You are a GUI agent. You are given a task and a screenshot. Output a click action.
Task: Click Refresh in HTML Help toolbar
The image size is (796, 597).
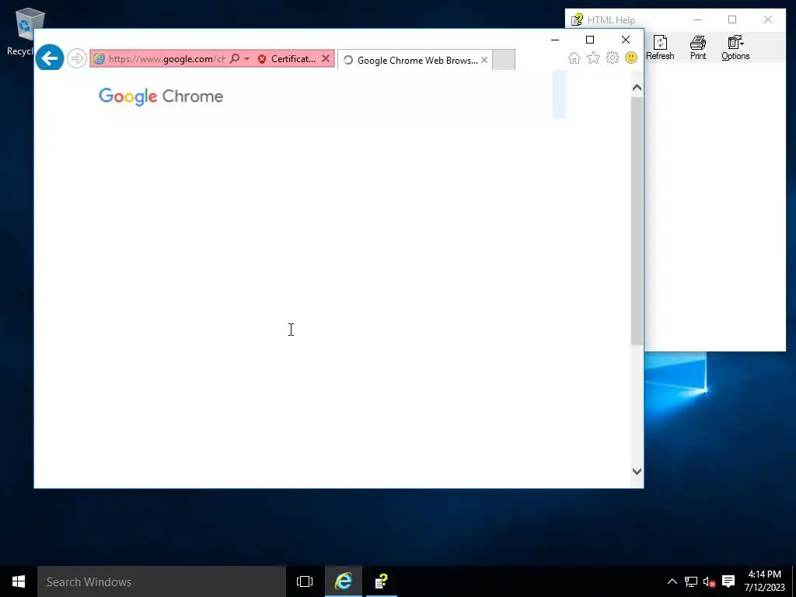point(660,48)
